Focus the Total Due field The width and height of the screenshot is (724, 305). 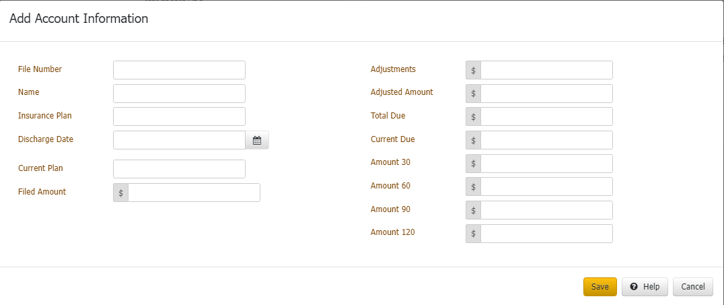click(x=546, y=116)
